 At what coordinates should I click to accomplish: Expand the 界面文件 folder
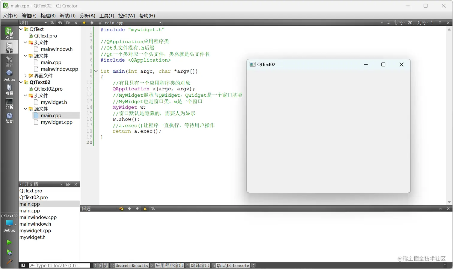point(25,76)
